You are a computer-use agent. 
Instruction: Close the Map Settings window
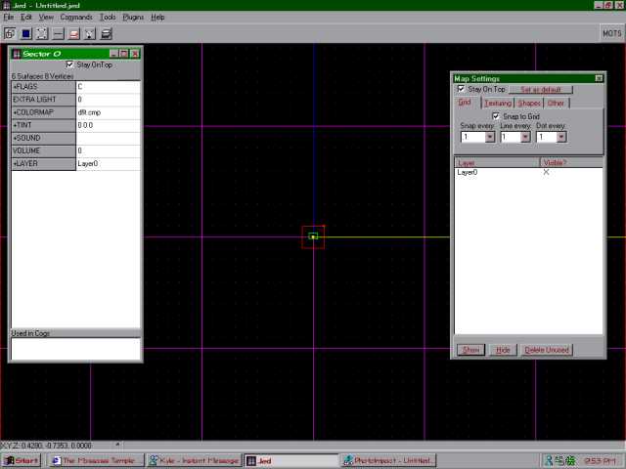(x=599, y=78)
